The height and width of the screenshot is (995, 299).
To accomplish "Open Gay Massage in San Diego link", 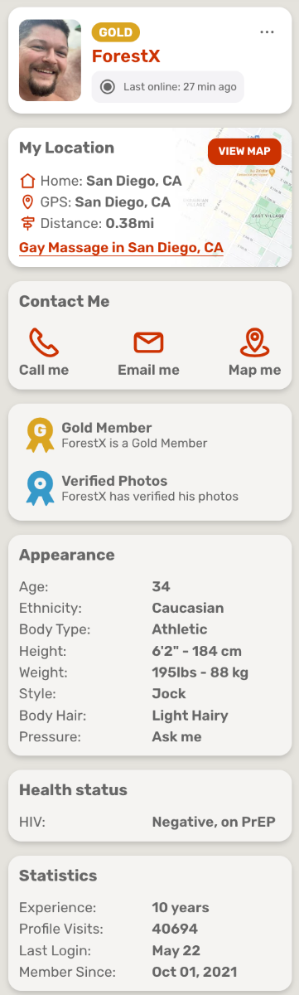I will click(x=121, y=248).
